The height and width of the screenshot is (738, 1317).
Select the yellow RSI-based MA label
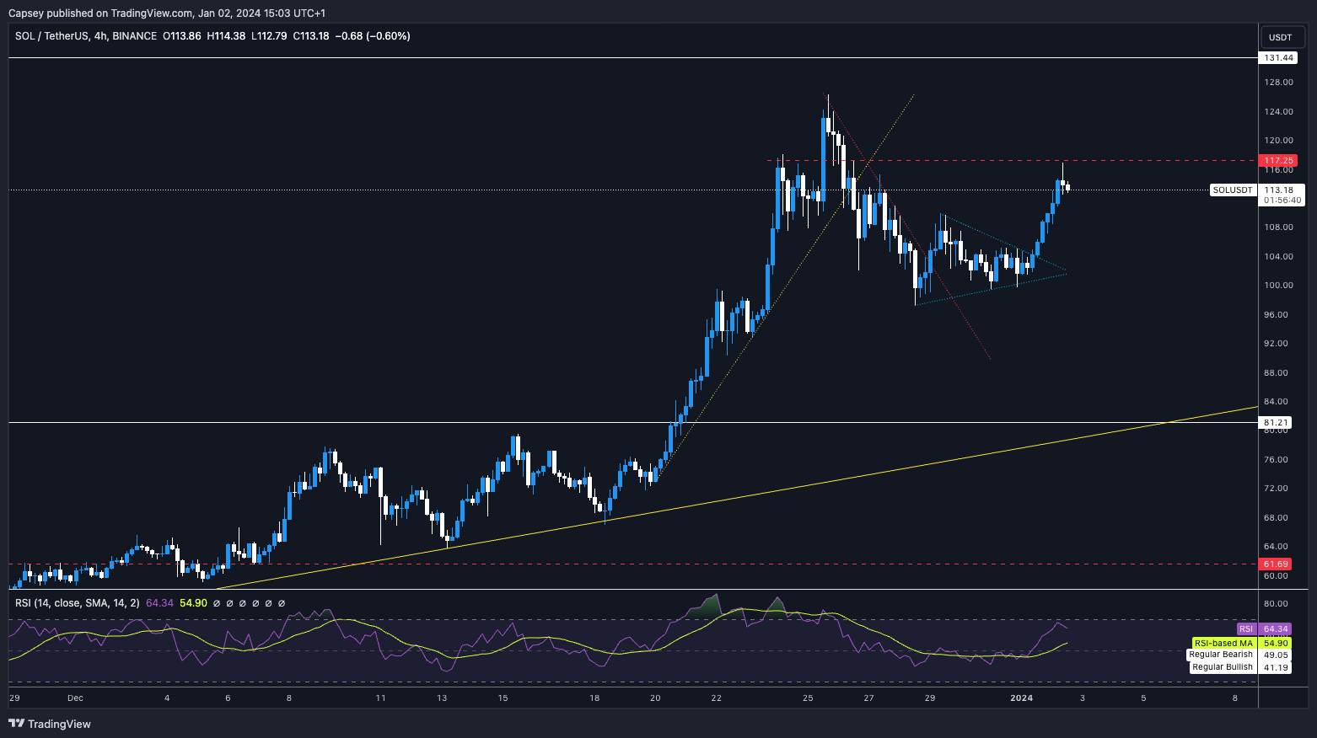tap(1223, 643)
